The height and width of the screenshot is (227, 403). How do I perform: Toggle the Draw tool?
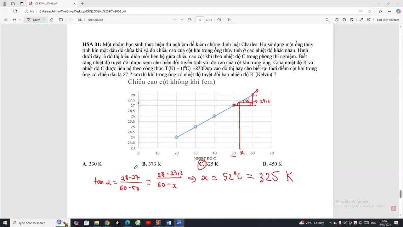pos(34,20)
